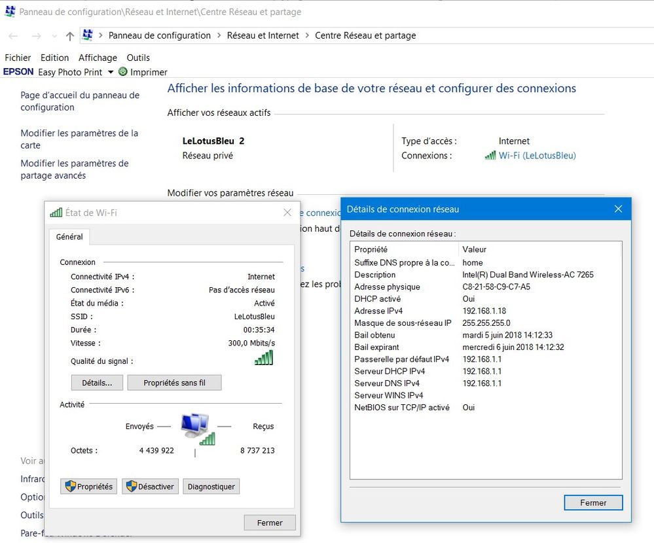The image size is (654, 543).
Task: Close the État de Wi-Fi dialog
Action: (x=287, y=213)
